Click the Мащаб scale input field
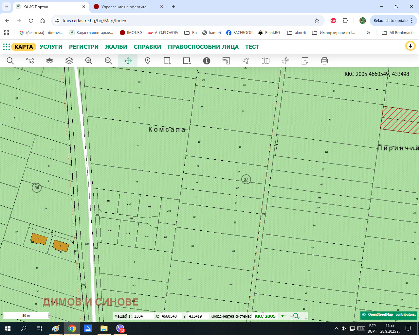The height and width of the screenshot is (335, 419). (143, 316)
